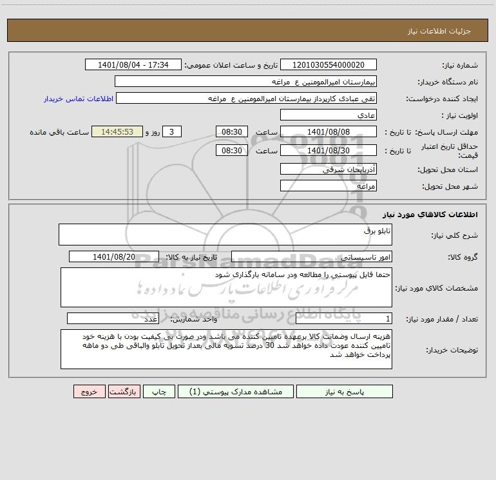Viewport: 496px width, 480px height.
Task: Click the مهلت ارسال پاسخ label
Action: click(446, 132)
